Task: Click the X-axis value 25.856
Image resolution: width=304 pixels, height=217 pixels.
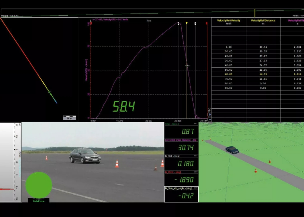Action: pyautogui.click(x=178, y=121)
